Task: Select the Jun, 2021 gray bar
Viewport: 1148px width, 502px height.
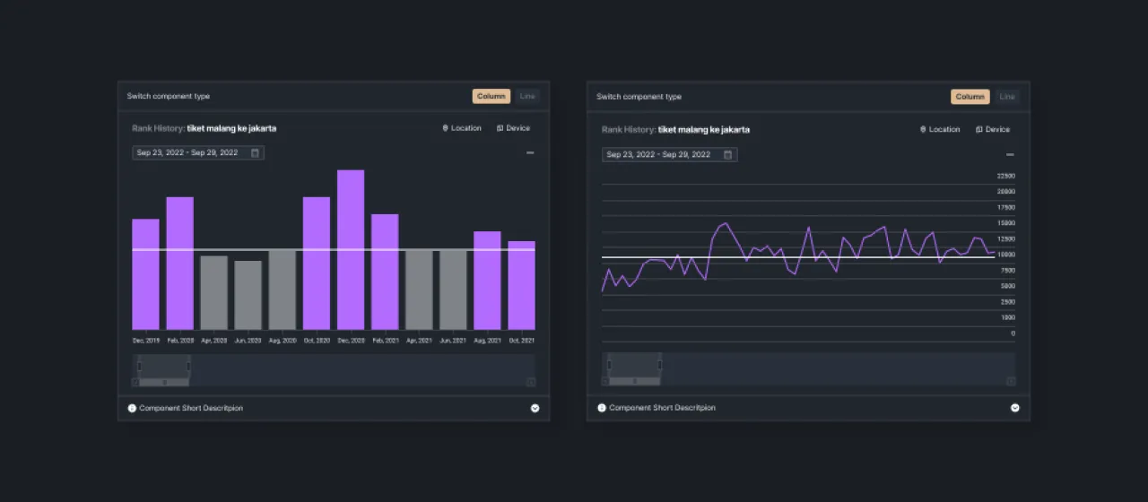Action: pos(453,290)
